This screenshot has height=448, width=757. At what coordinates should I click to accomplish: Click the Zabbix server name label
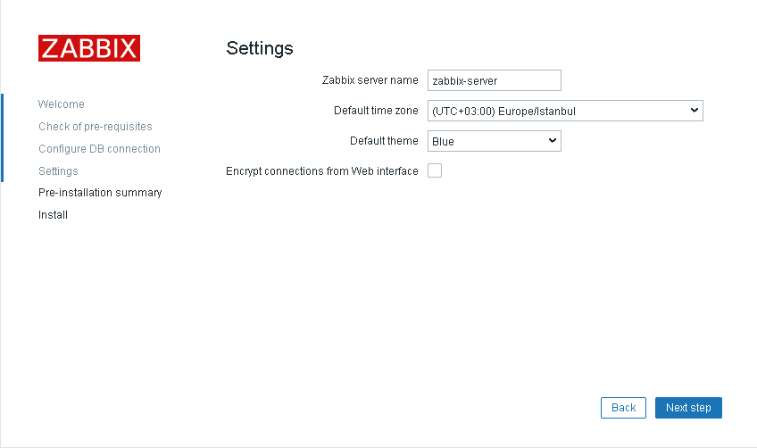pos(370,80)
